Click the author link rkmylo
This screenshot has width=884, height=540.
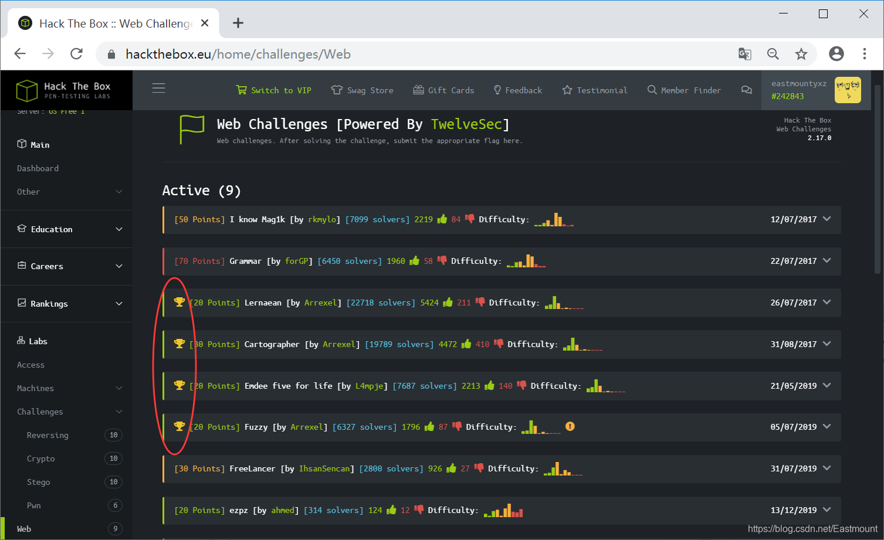click(x=322, y=219)
